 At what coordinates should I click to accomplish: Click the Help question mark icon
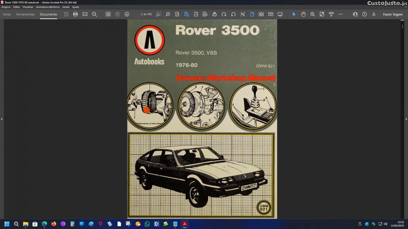pyautogui.click(x=364, y=14)
